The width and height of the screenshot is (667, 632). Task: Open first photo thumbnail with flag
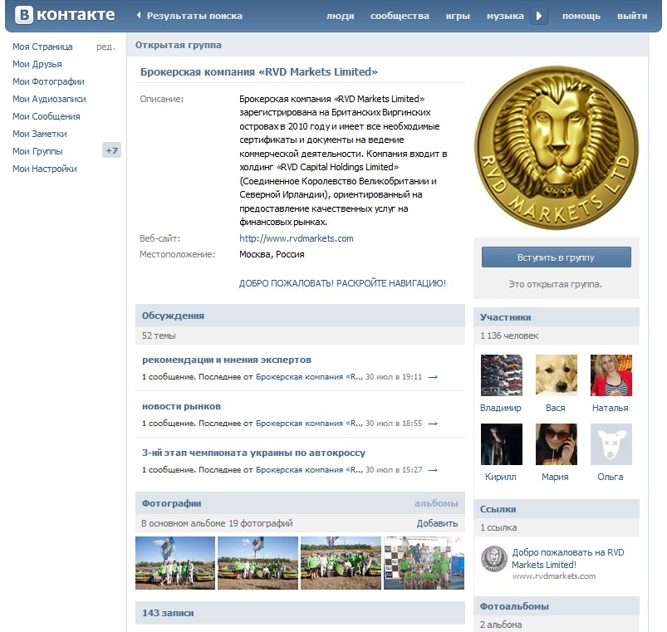(x=174, y=563)
